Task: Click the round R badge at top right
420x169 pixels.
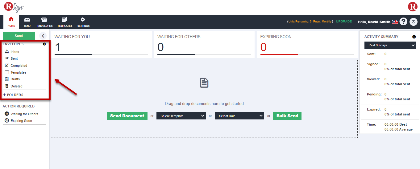Action: point(413,7)
